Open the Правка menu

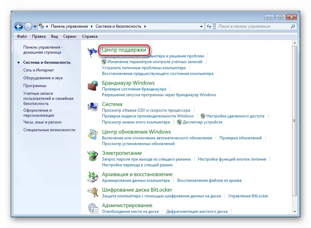click(x=39, y=36)
